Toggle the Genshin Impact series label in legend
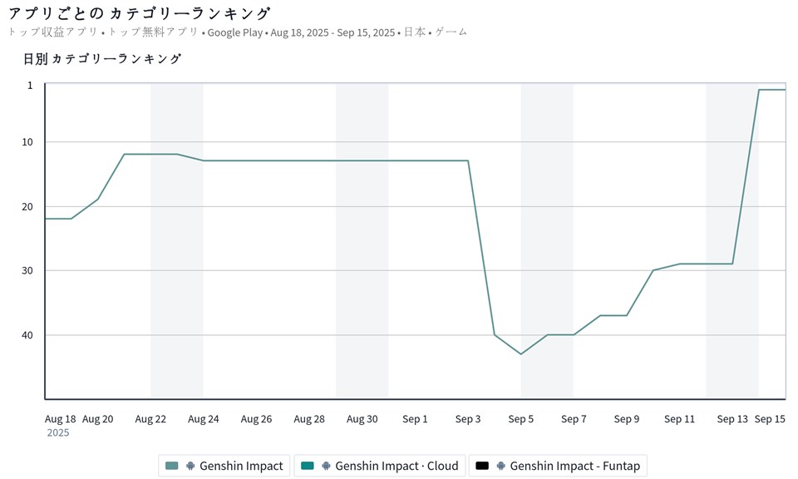 tap(241, 466)
